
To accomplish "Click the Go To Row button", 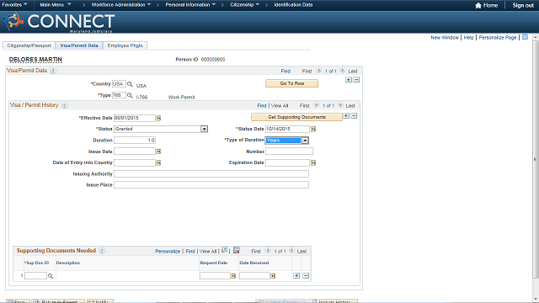I will 292,83.
